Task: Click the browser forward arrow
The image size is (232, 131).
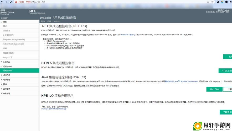Action: tap(6, 2)
